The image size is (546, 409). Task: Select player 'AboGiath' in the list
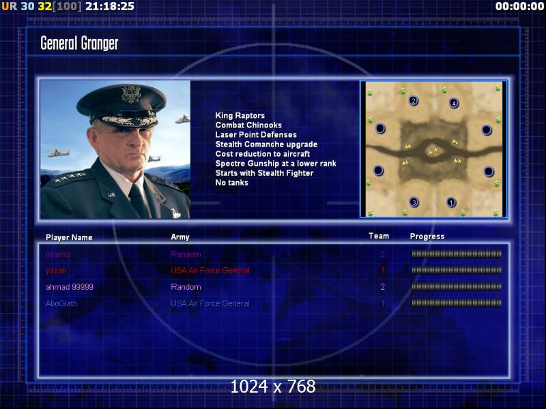[x=61, y=303]
